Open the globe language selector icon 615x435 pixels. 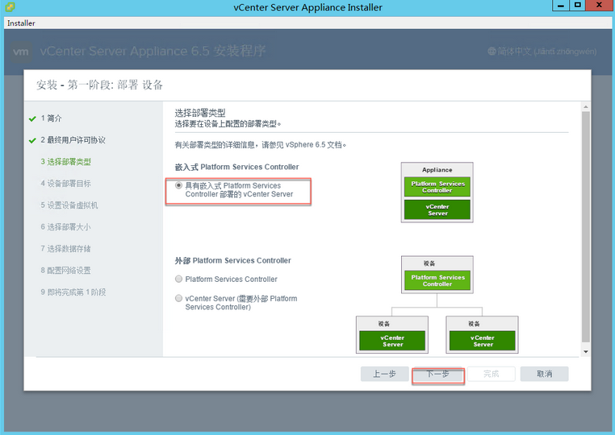(492, 52)
